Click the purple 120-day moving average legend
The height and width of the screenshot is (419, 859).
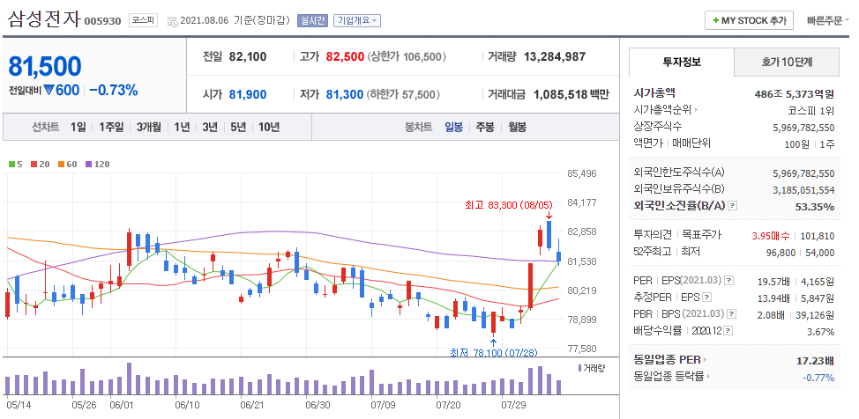[98, 164]
